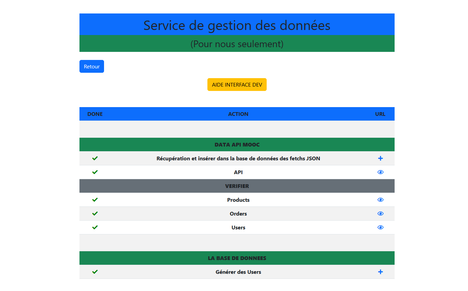This screenshot has height=291, width=468.
Task: Select the done checkmark for the Récupération row
Action: tap(95, 158)
